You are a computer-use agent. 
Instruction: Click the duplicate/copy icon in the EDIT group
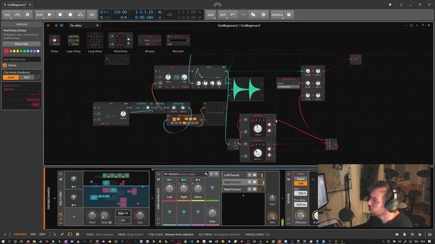[253, 15]
